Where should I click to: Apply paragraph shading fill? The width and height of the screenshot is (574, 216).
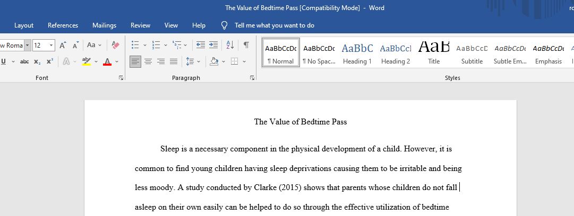click(x=214, y=61)
